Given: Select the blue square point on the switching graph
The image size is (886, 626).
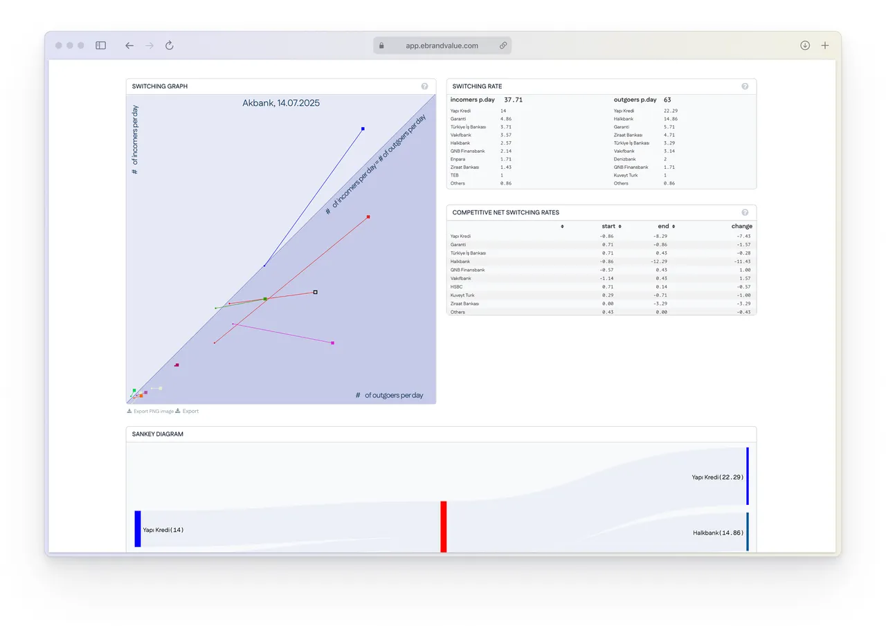Looking at the screenshot, I should [363, 129].
